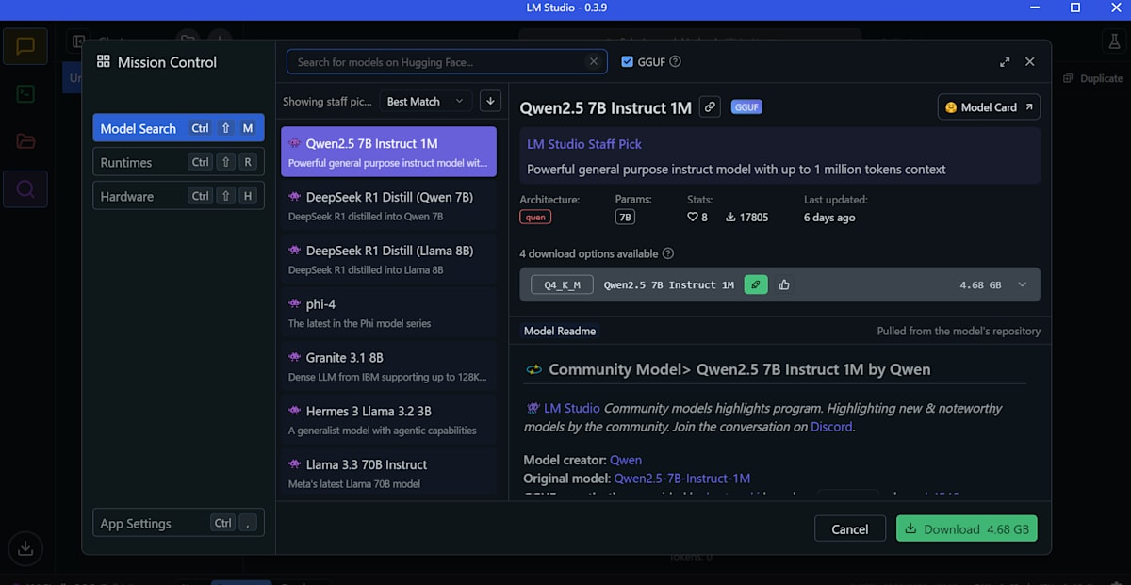
Task: Click the GGUF badge next to model title
Action: point(746,107)
